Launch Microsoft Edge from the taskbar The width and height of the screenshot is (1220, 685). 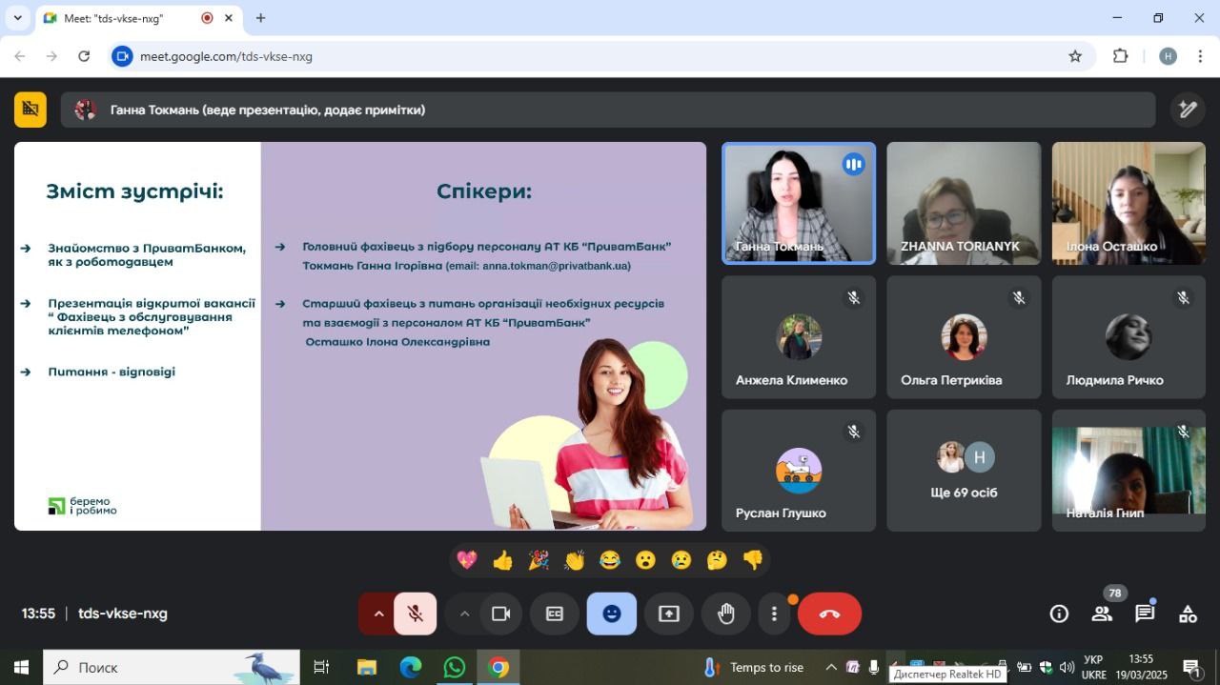click(x=411, y=667)
